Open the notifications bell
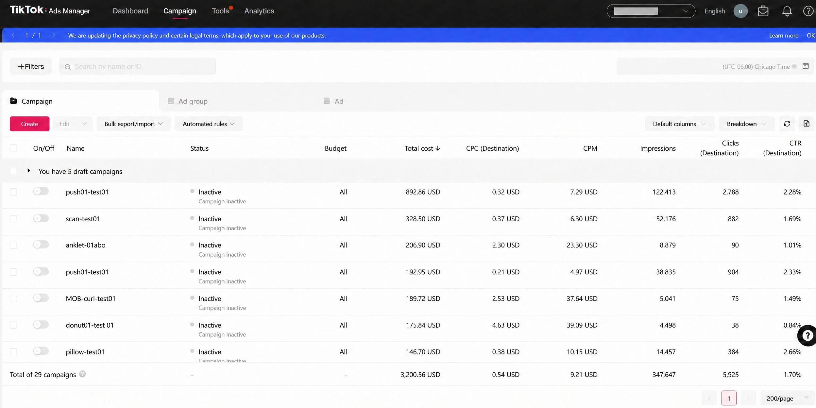 pos(787,11)
